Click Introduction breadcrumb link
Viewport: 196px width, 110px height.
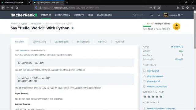coord(36,24)
